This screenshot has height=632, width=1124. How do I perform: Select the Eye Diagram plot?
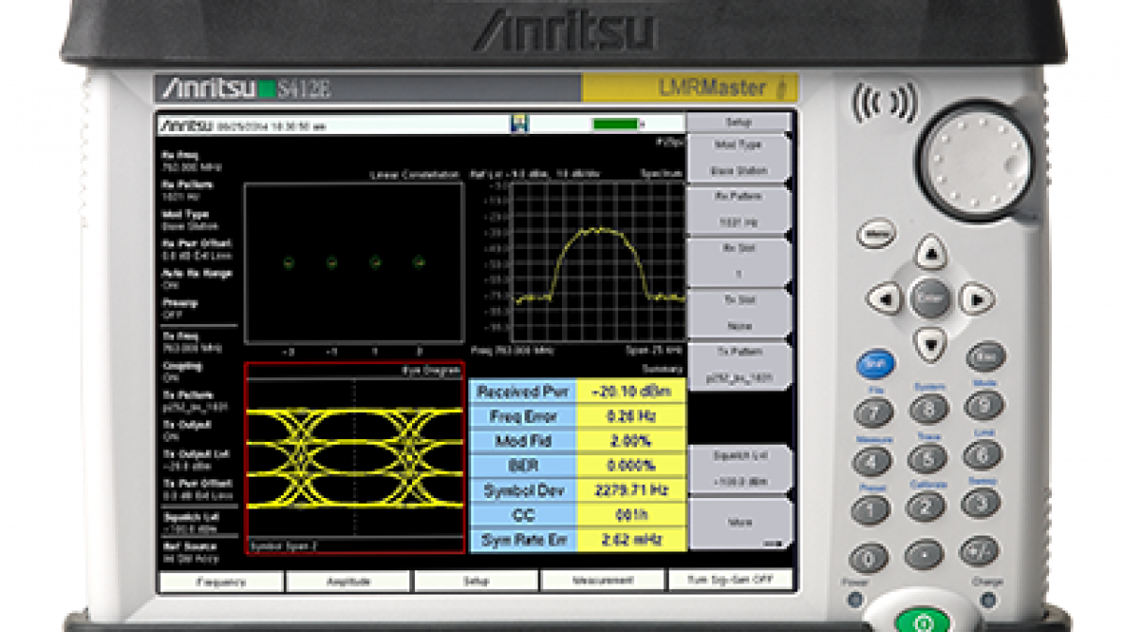(x=355, y=458)
